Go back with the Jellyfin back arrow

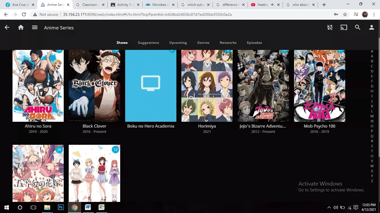click(7, 27)
